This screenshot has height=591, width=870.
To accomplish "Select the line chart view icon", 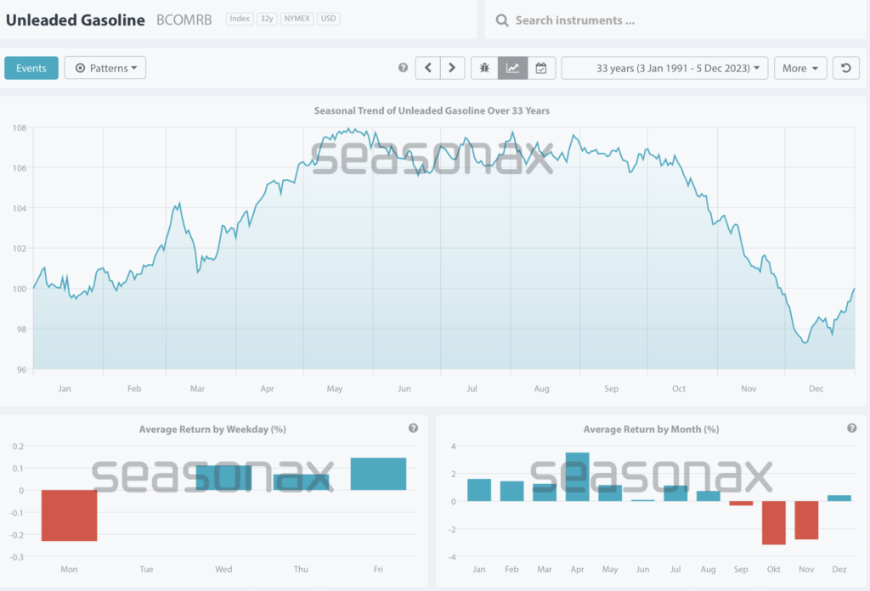I will [x=513, y=68].
